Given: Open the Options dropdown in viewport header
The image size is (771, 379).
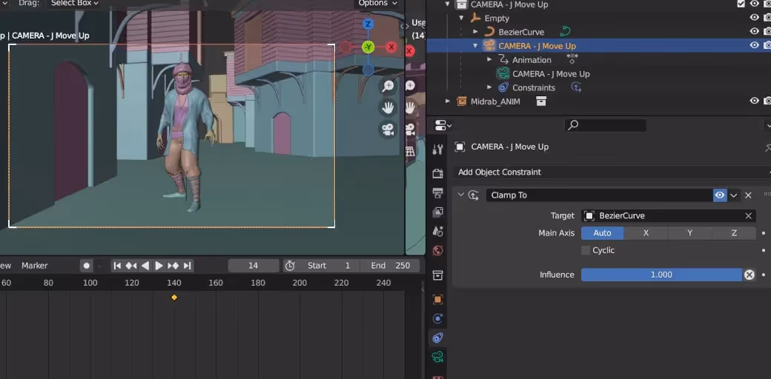Looking at the screenshot, I should [x=377, y=3].
